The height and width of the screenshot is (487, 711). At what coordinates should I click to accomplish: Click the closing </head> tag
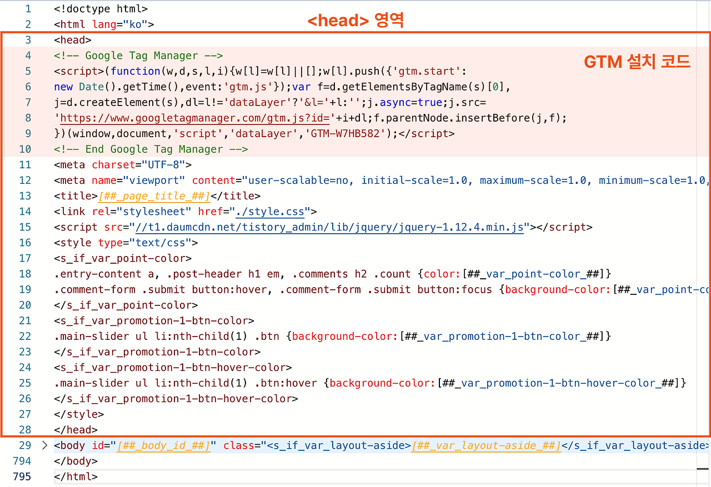click(76, 430)
